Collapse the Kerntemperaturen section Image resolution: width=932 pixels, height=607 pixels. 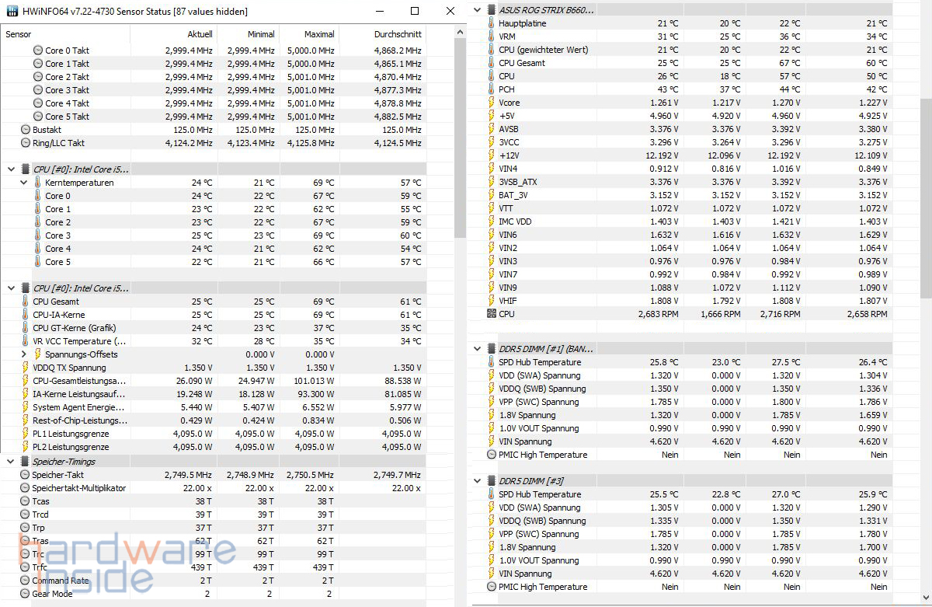point(24,182)
